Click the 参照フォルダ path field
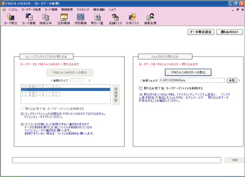Viewport: 245px width, 177px height. tap(192, 80)
